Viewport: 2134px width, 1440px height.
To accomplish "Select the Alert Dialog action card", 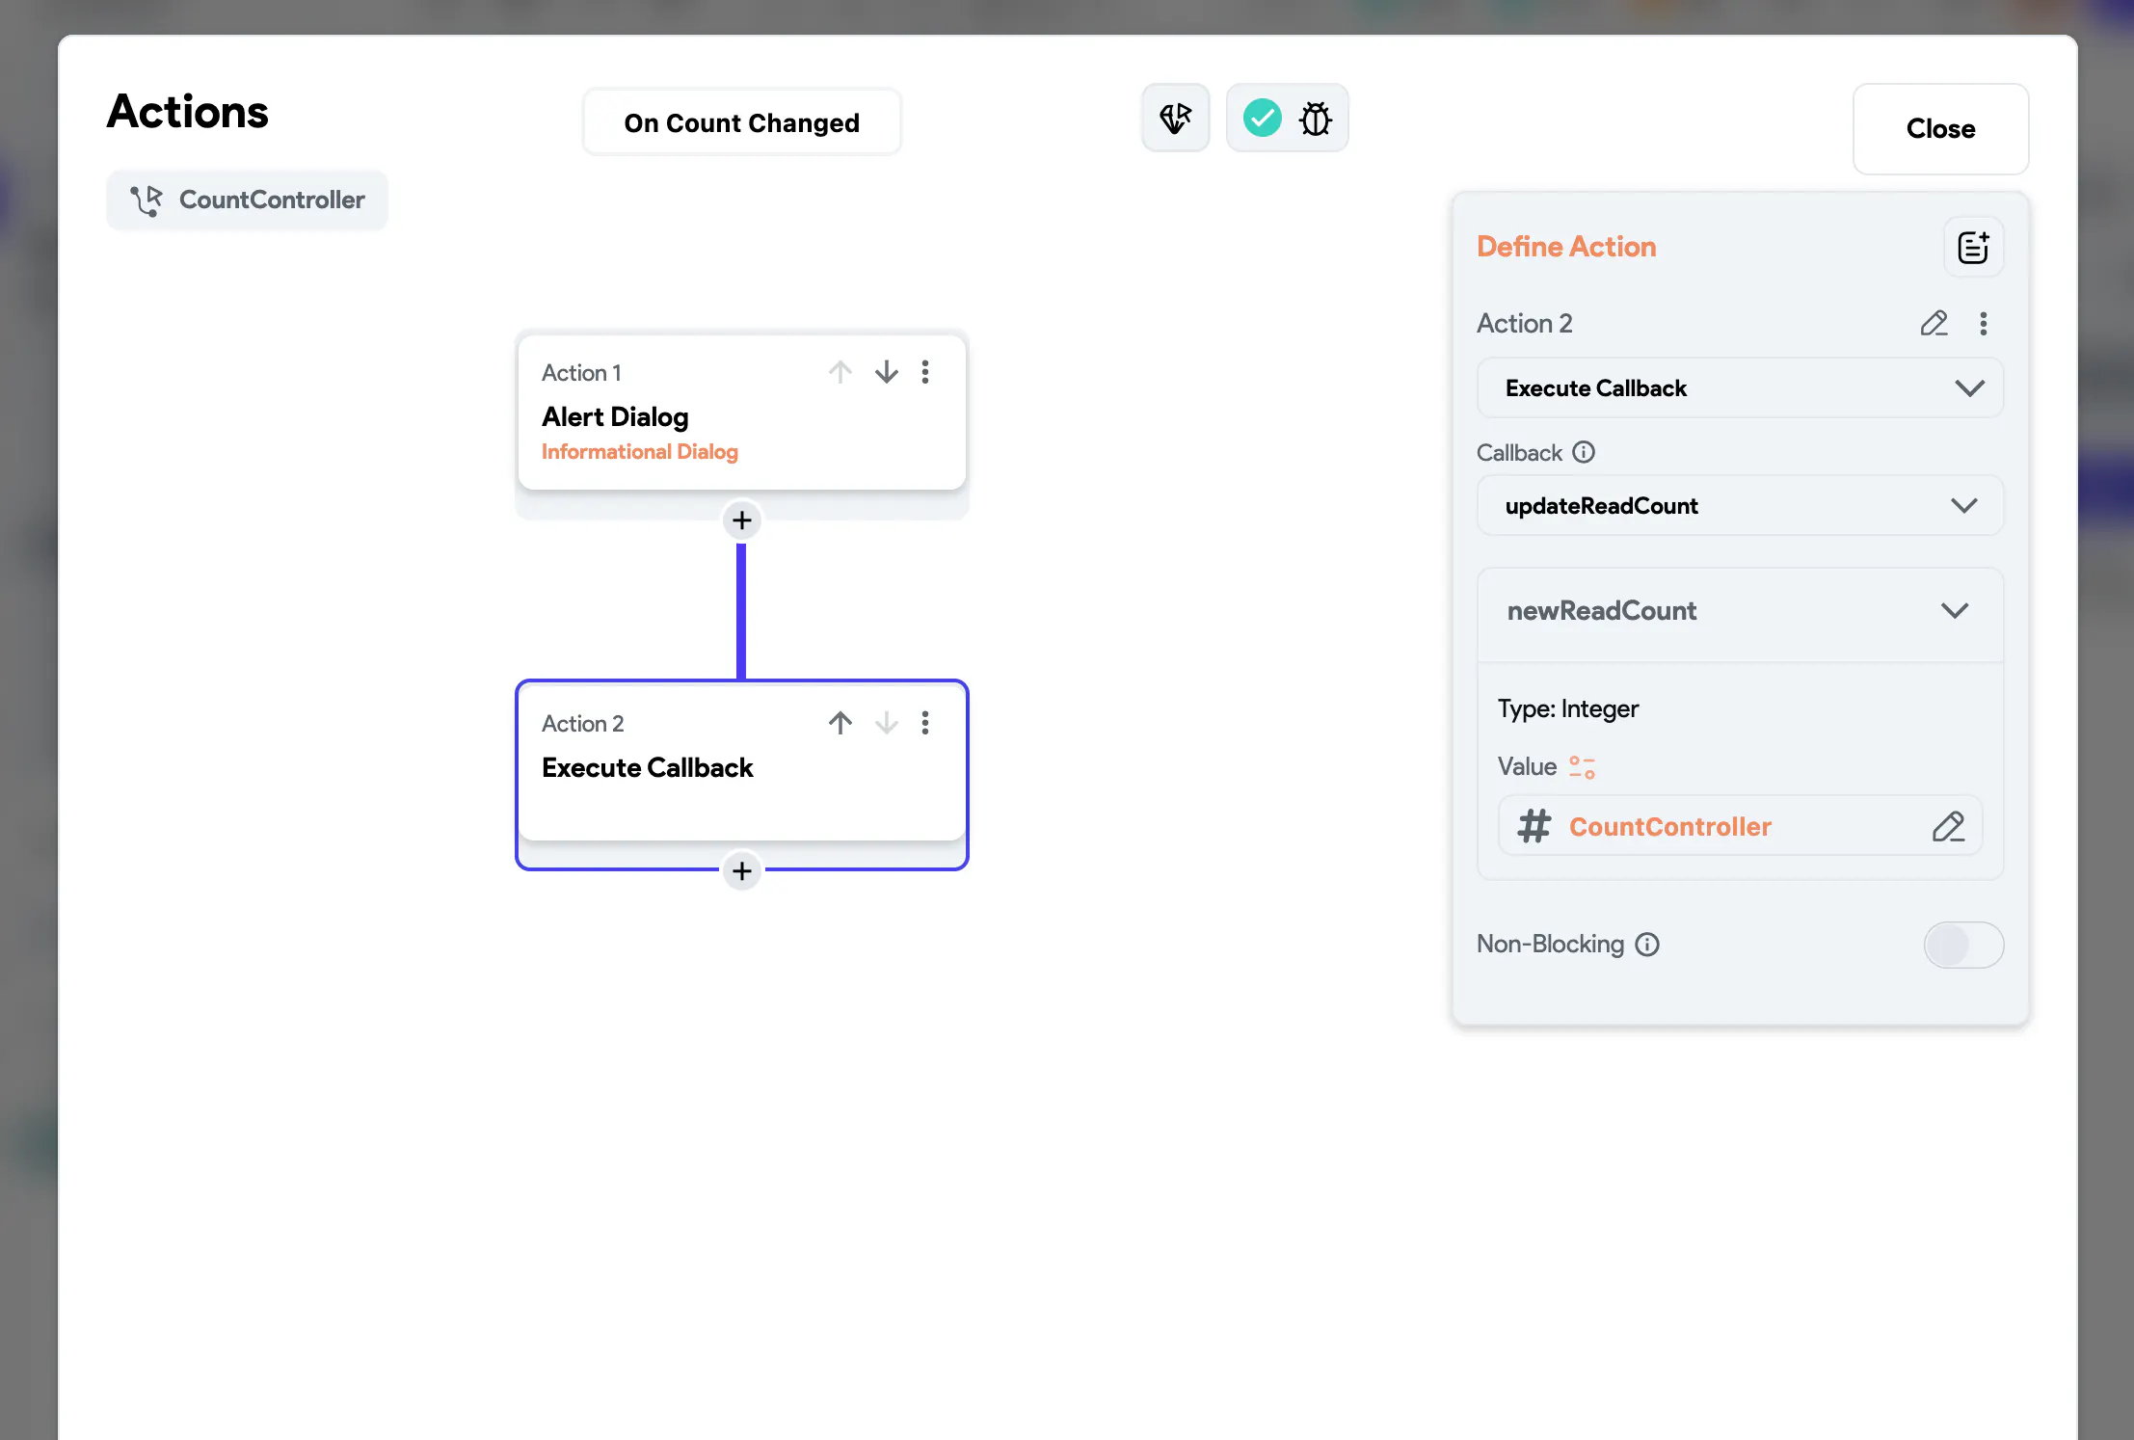I will (742, 413).
